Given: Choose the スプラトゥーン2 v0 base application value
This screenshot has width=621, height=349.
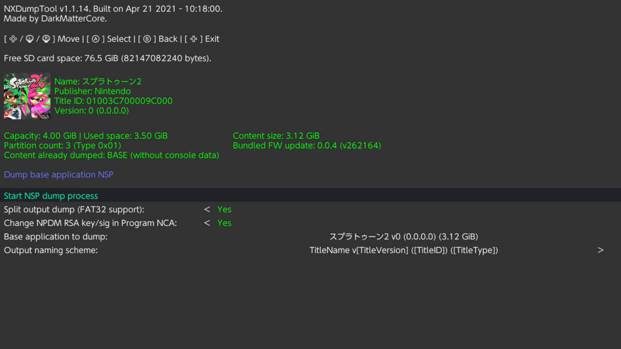Looking at the screenshot, I should click(x=404, y=237).
